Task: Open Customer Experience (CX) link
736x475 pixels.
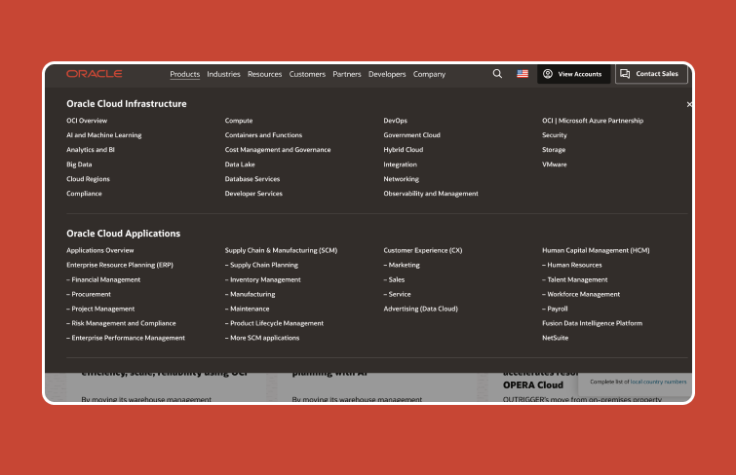Action: point(422,250)
